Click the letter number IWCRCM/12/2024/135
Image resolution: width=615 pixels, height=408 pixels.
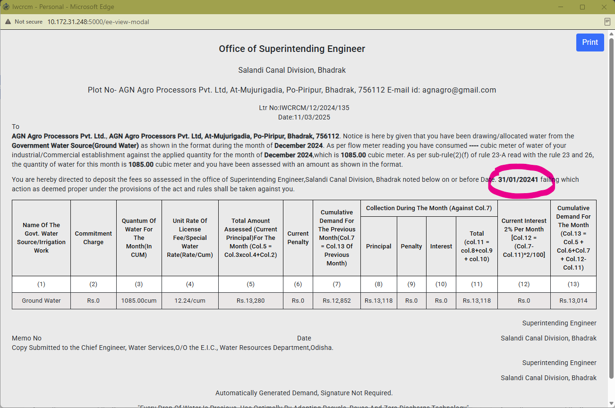pos(315,108)
